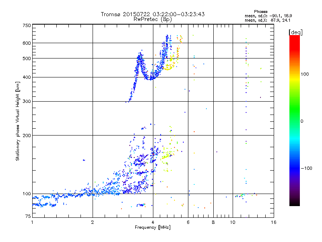322x242 pixels.
Task: Click the x-axis tick label "8"
Action: coord(213,222)
